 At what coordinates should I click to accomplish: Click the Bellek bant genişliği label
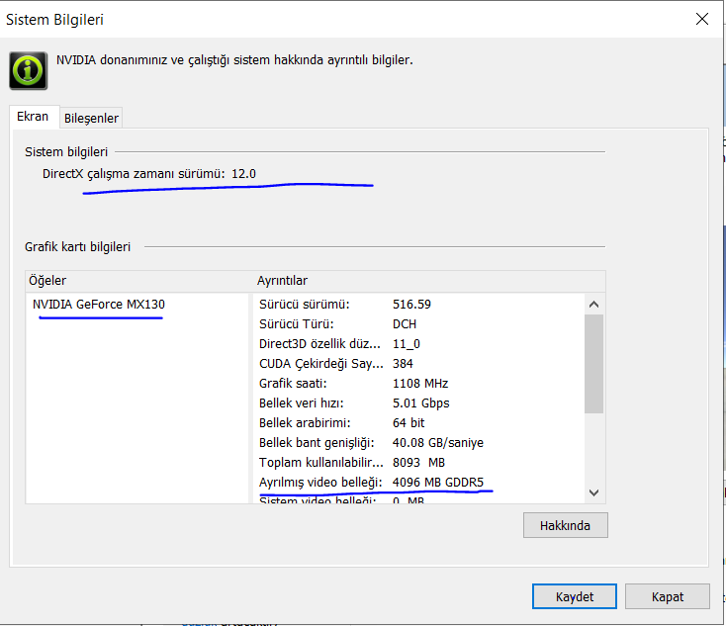coord(317,443)
